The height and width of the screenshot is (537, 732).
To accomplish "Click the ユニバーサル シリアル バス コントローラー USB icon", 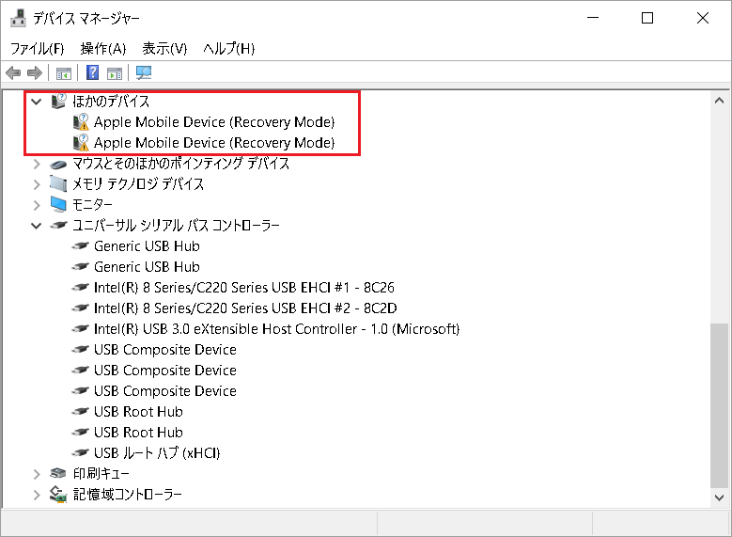I will click(58, 226).
